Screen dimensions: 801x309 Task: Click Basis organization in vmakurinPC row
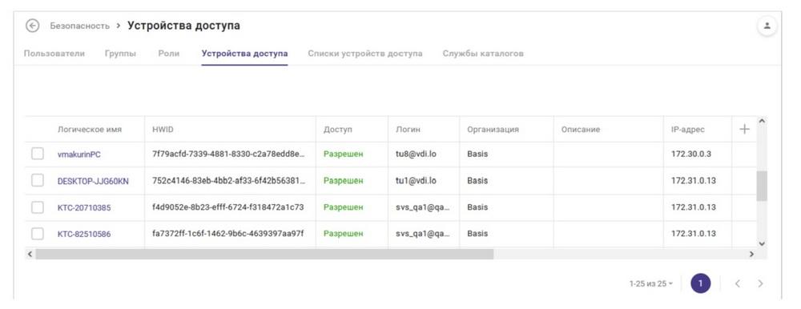tap(477, 154)
